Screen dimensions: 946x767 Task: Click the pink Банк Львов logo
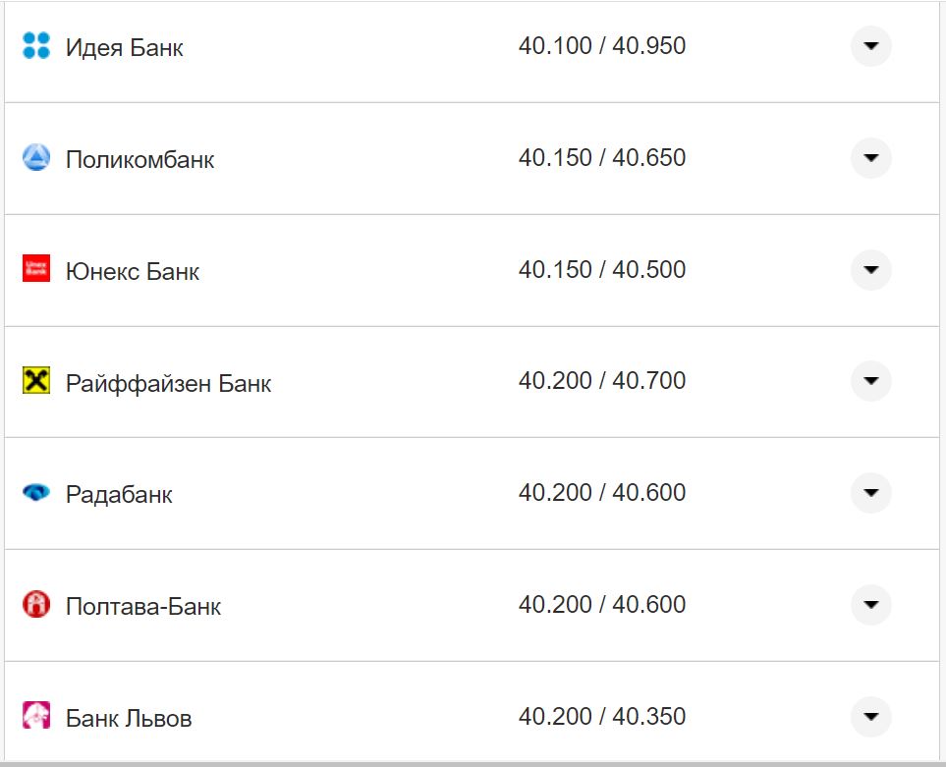tap(36, 716)
